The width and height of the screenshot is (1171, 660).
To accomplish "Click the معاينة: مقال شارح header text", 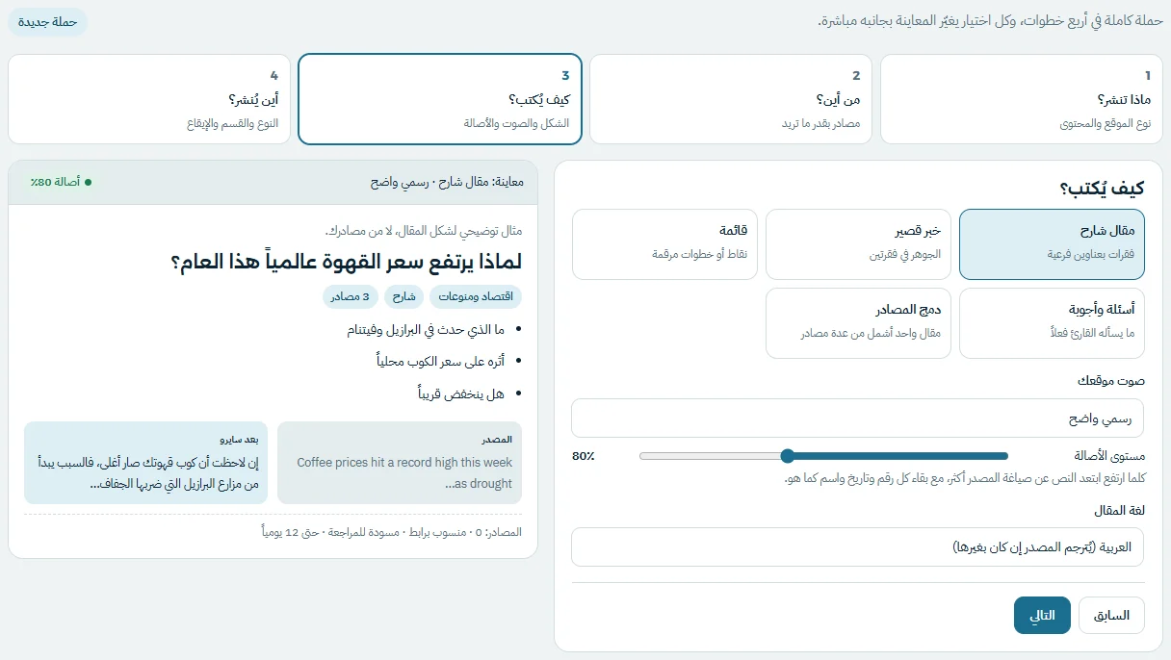I will click(447, 182).
